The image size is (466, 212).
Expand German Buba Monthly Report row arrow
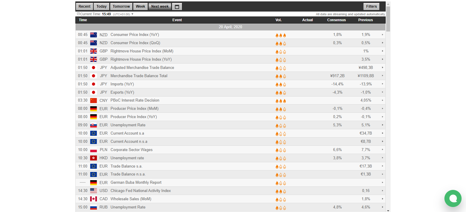tap(382, 183)
